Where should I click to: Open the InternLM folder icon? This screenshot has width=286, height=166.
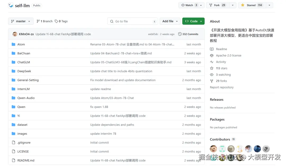pyautogui.click(x=13, y=89)
